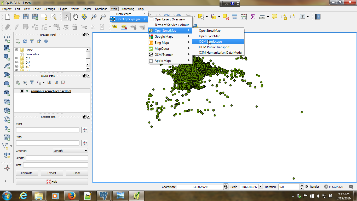This screenshot has height=201, width=357.
Task: Click the Browser Panel scrollbar down arrow
Action: pos(88,69)
